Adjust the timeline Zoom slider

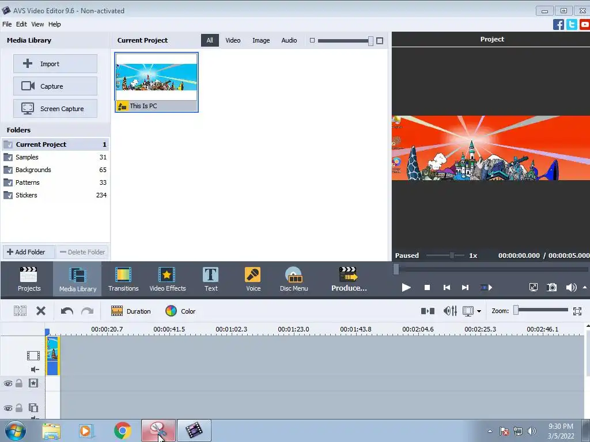[516, 310]
